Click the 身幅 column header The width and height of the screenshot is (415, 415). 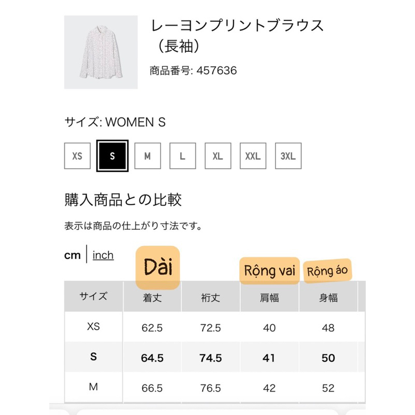[328, 298]
